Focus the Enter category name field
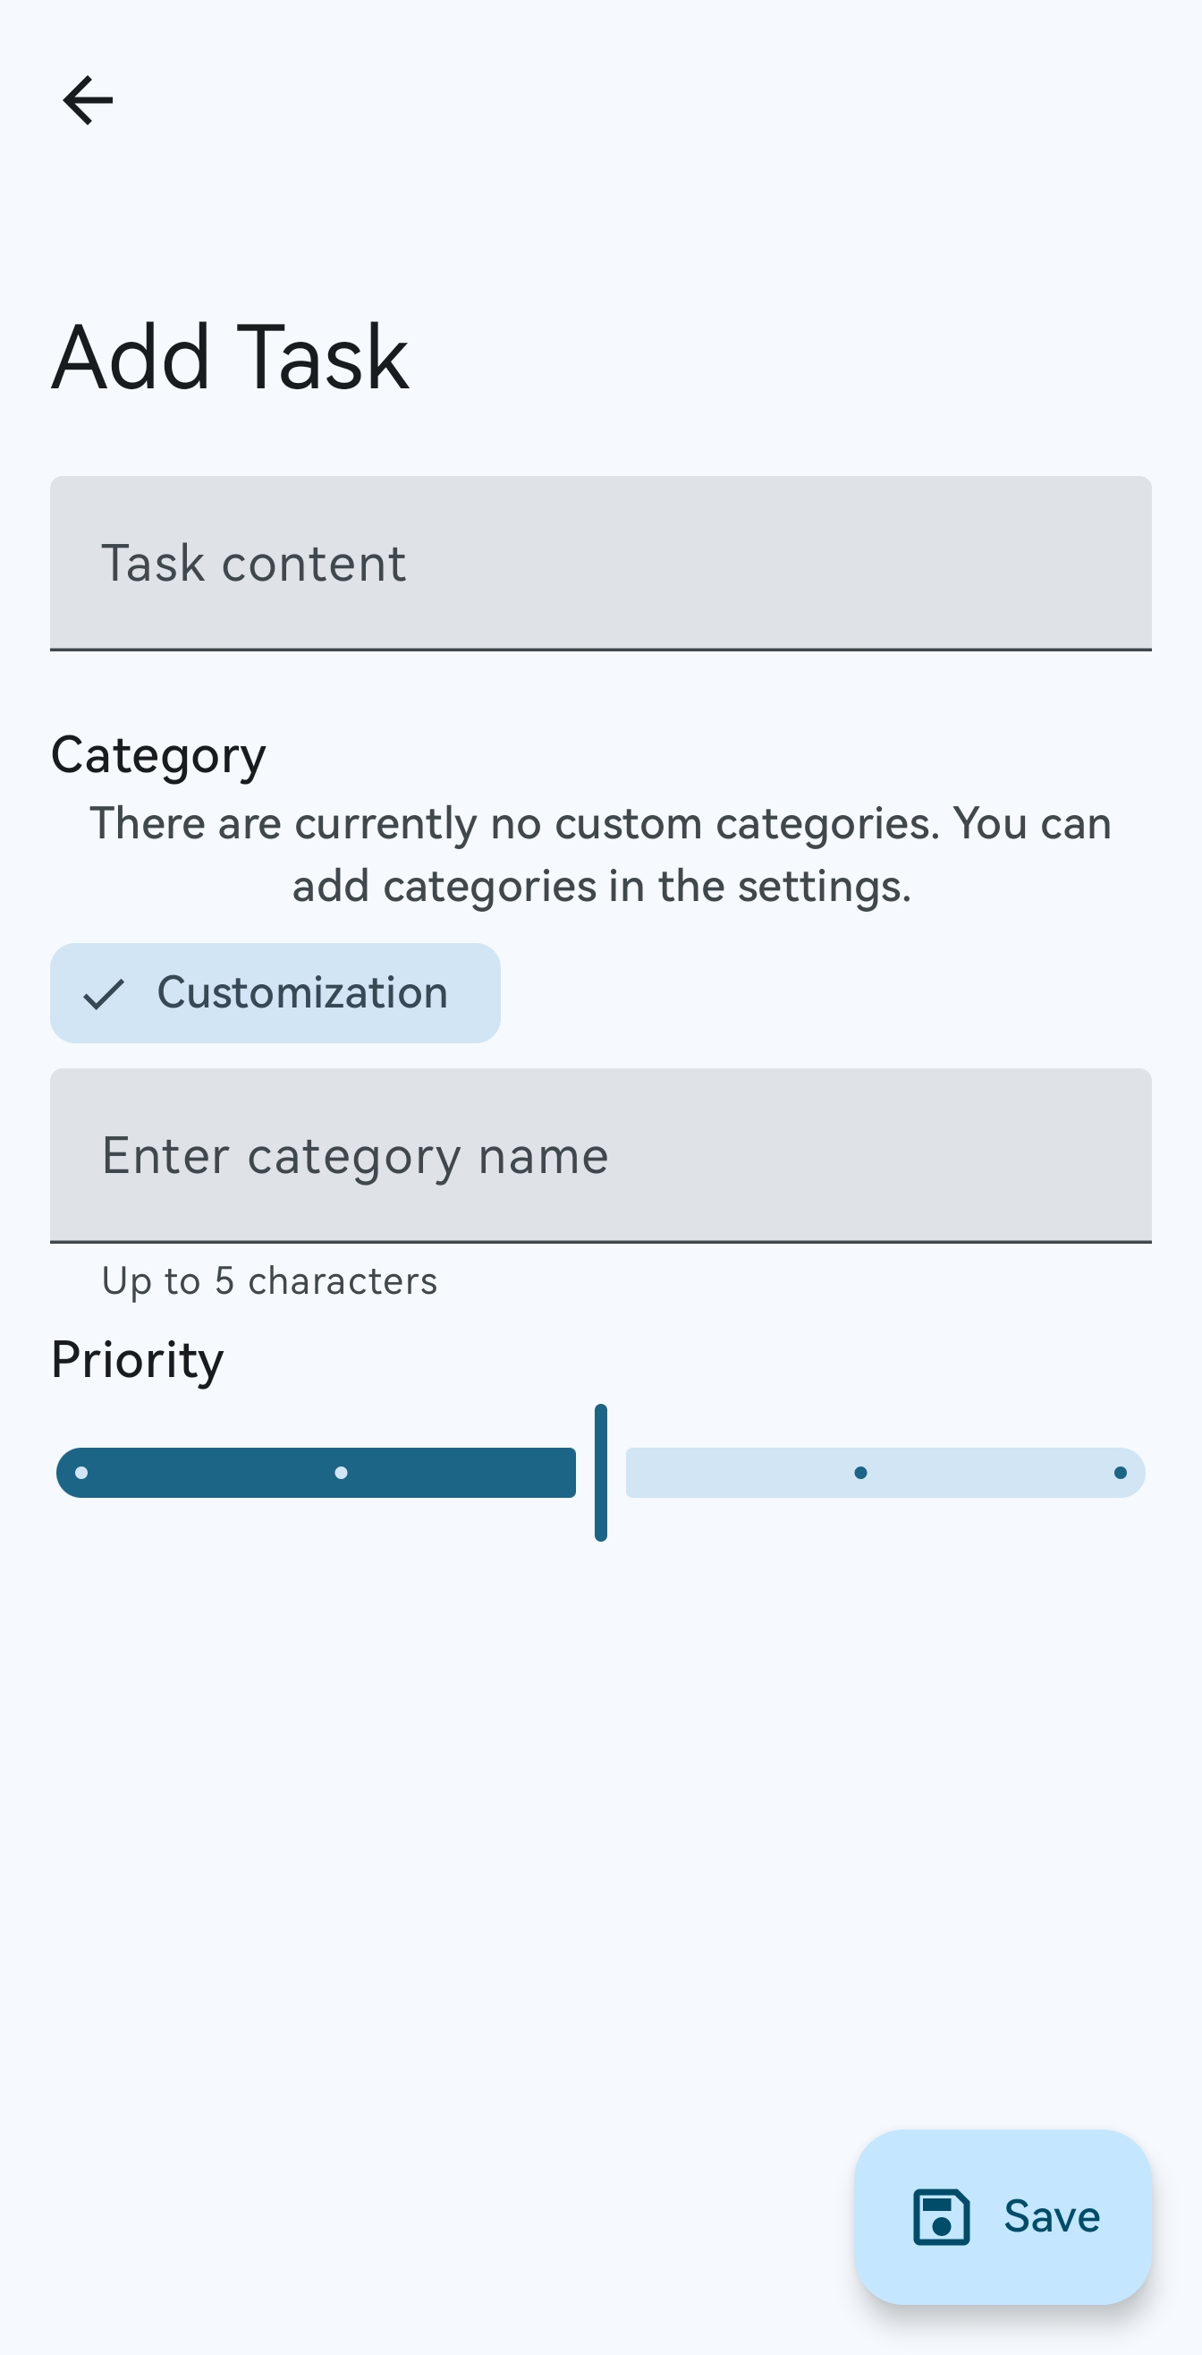Image resolution: width=1202 pixels, height=2355 pixels. tap(600, 1155)
